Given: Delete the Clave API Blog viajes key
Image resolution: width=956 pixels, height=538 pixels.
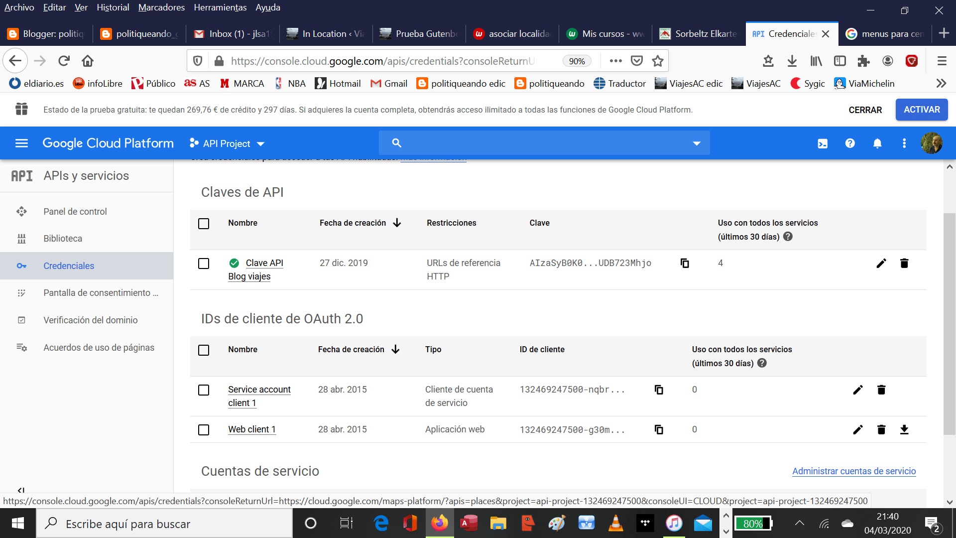Looking at the screenshot, I should [904, 263].
